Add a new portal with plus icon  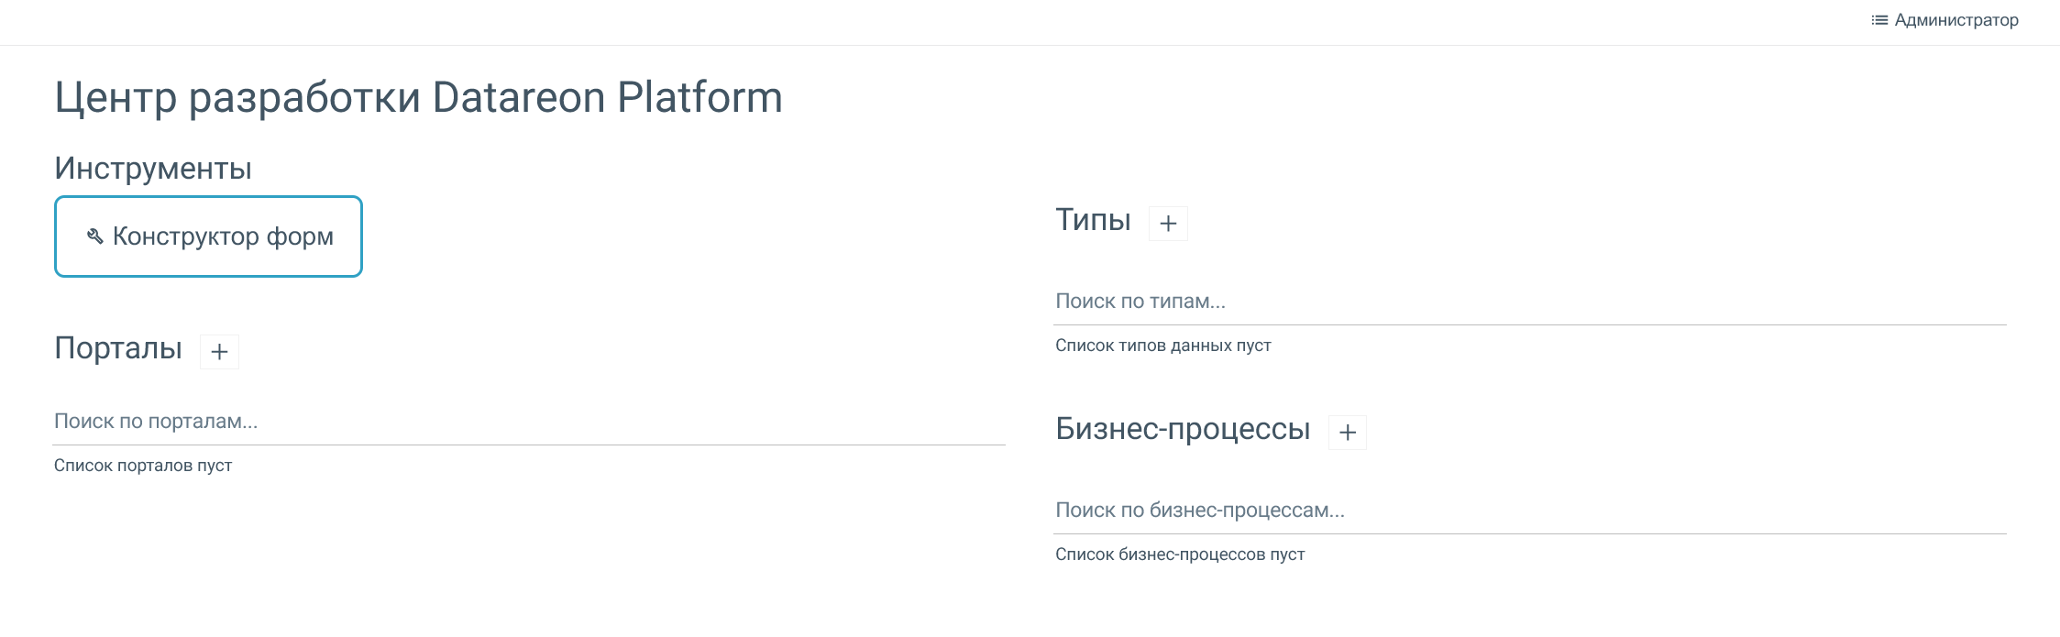(x=219, y=352)
